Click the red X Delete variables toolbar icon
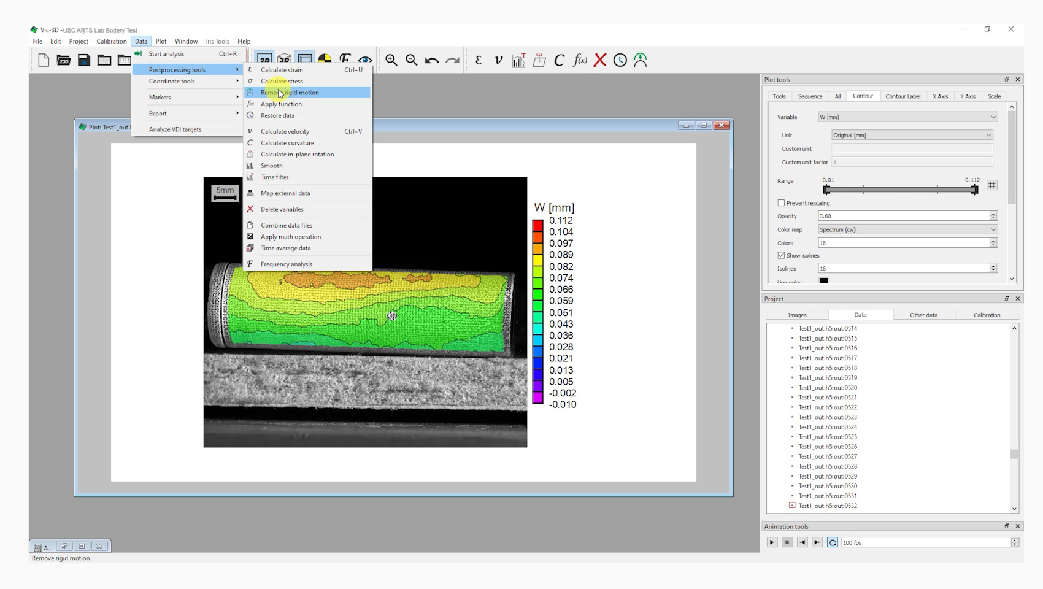Screen dimensions: 1043x589 pos(600,60)
